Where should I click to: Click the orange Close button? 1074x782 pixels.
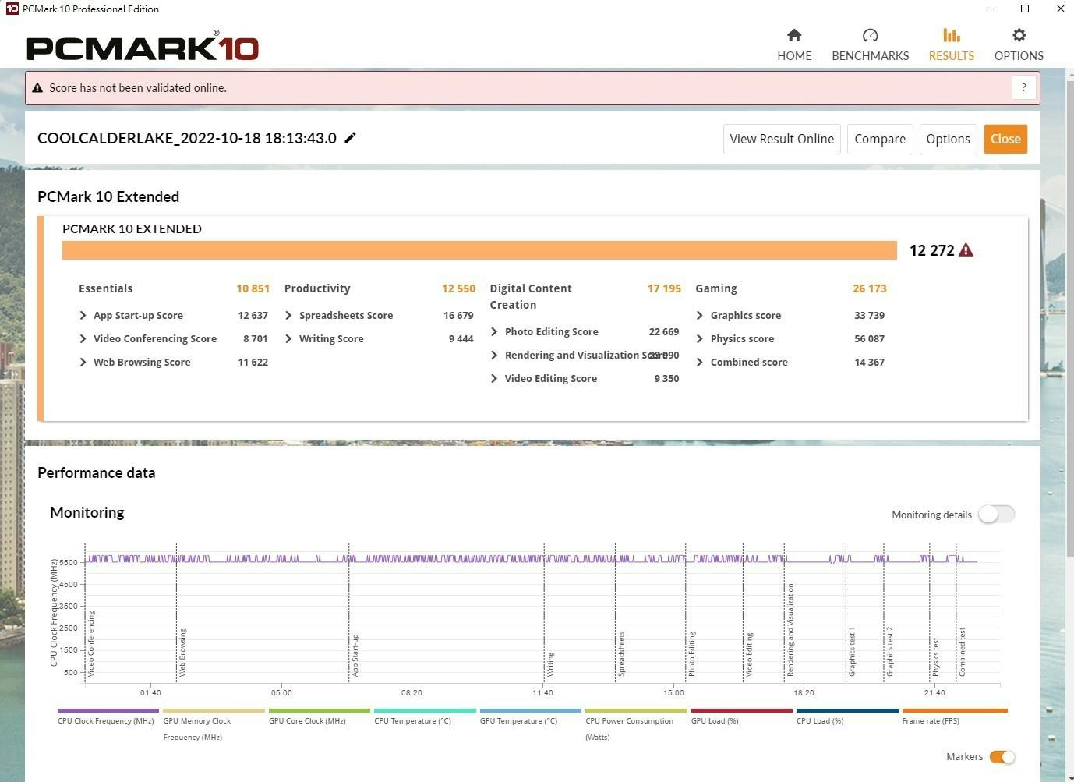tap(1005, 139)
